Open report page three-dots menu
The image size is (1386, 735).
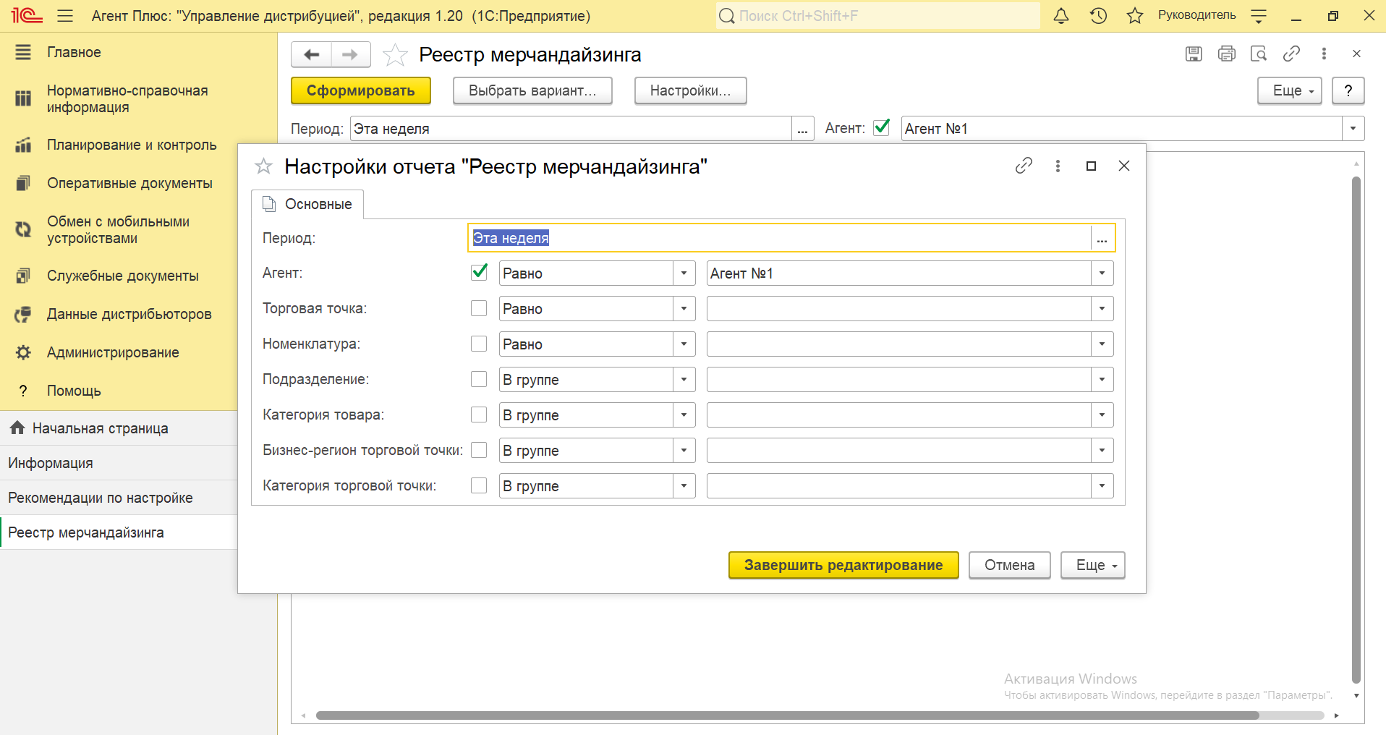[1324, 54]
